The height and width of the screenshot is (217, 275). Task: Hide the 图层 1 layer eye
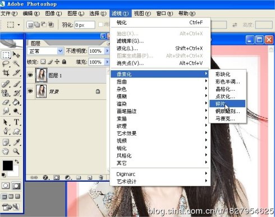(x=30, y=75)
